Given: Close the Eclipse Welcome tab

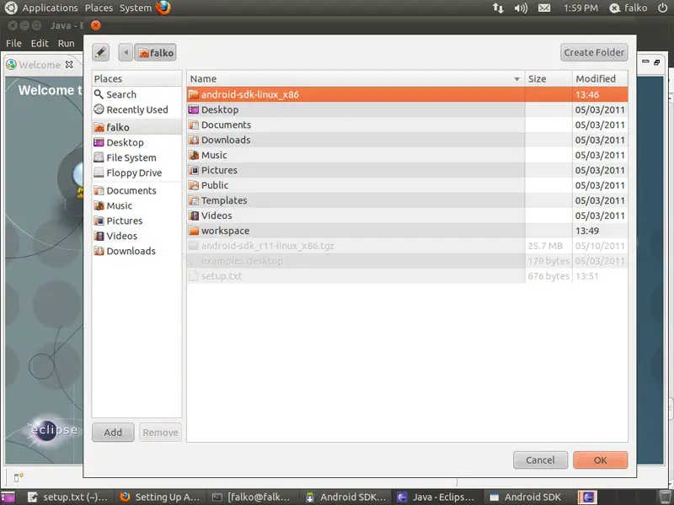Looking at the screenshot, I should (x=69, y=65).
